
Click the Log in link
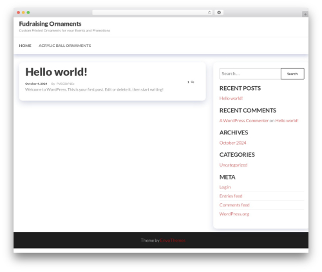pyautogui.click(x=225, y=187)
